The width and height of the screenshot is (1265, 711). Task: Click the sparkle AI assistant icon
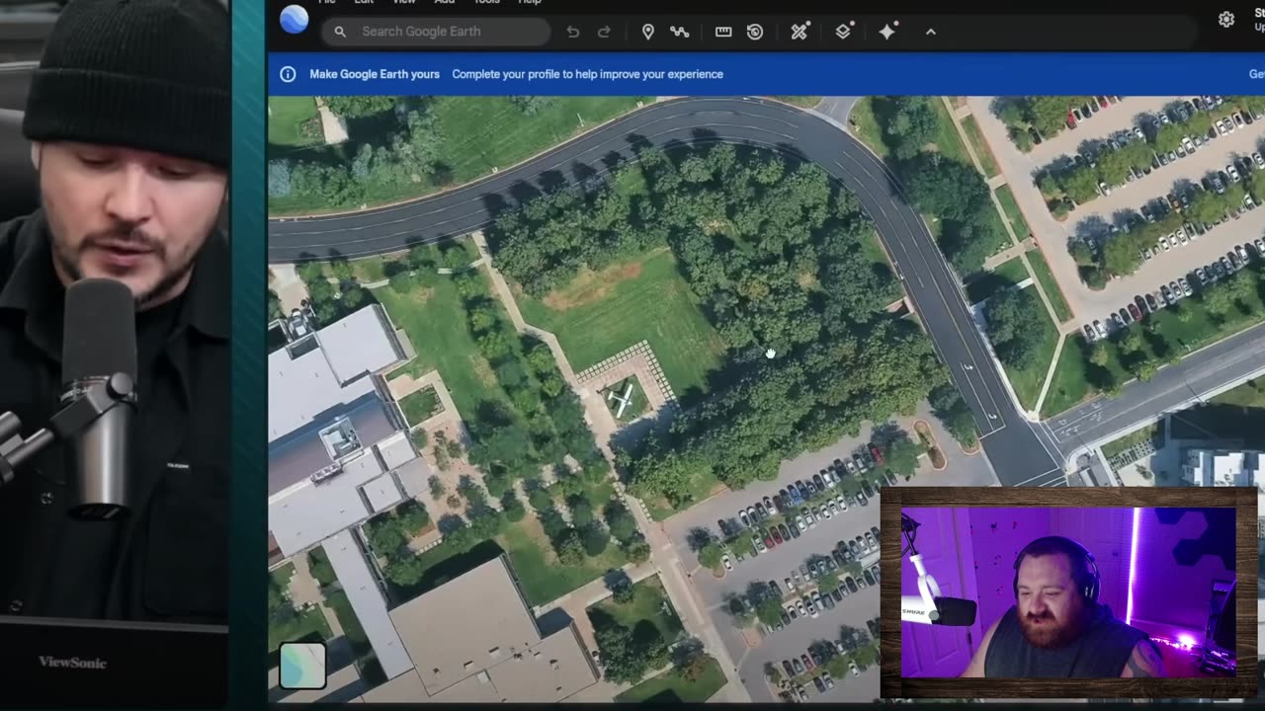[887, 32]
